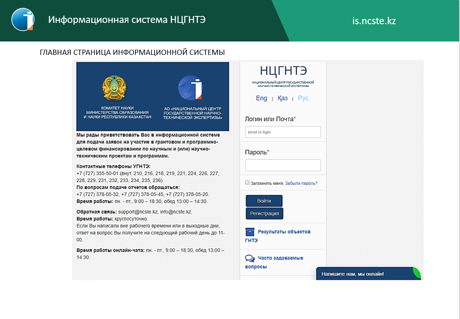Click the НЦГНТЭ title above login form

coord(284,71)
